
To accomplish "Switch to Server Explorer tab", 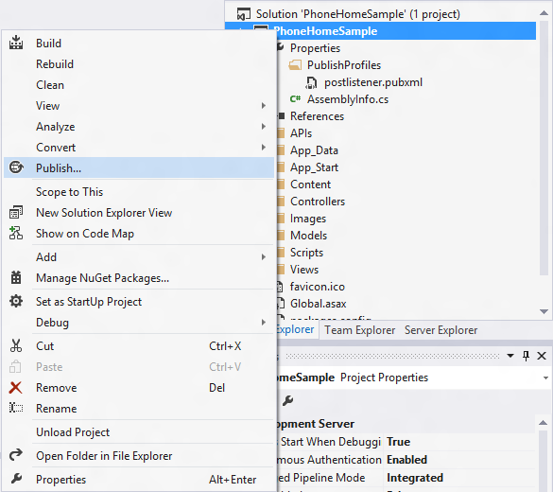I will coord(441,330).
